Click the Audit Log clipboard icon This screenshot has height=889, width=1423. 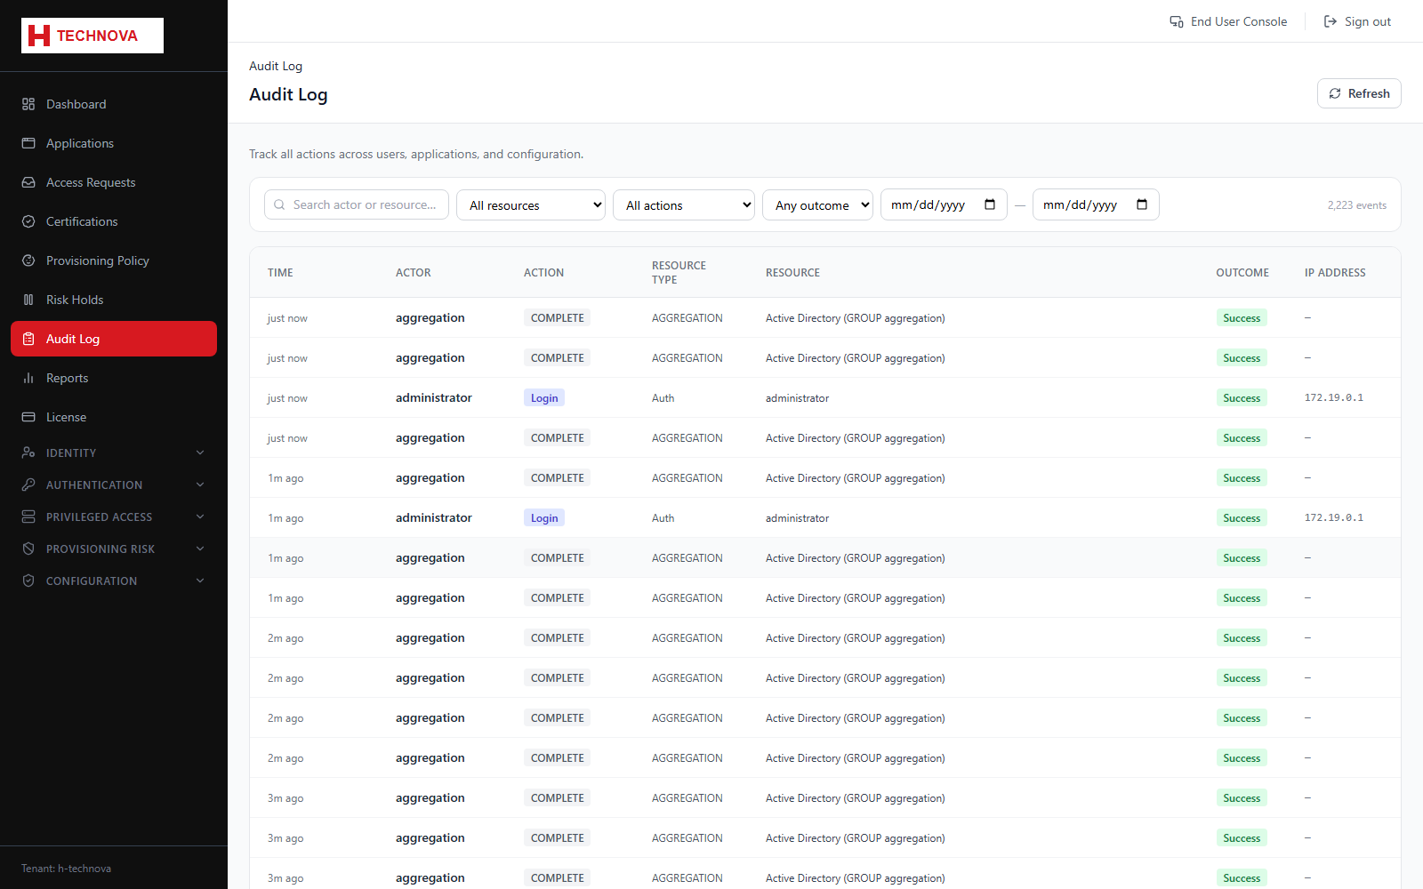(x=28, y=339)
